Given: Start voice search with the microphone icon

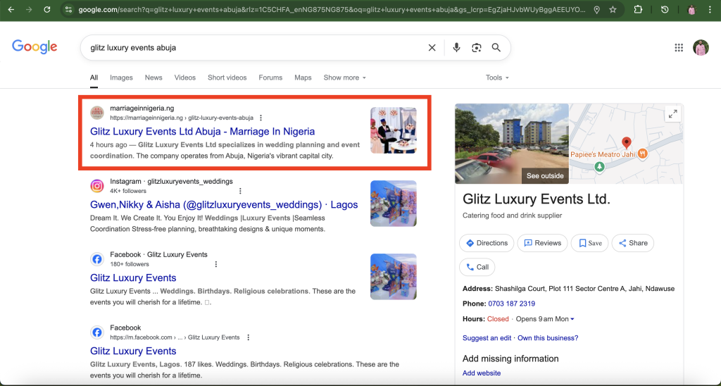Looking at the screenshot, I should click(456, 47).
